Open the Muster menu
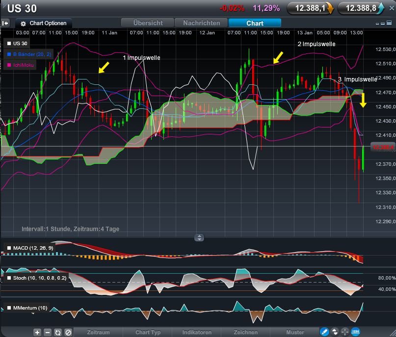 (x=295, y=332)
